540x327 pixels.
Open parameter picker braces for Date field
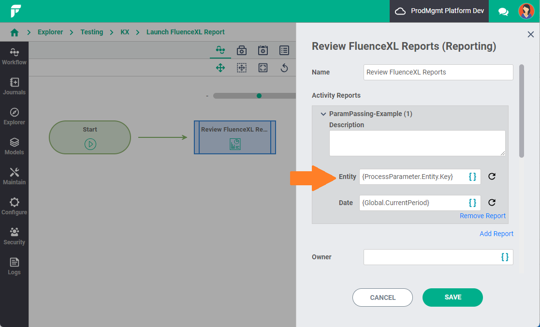click(x=472, y=203)
